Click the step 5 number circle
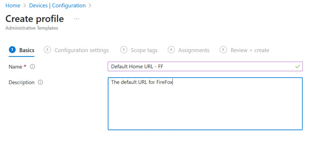 [x=223, y=50]
